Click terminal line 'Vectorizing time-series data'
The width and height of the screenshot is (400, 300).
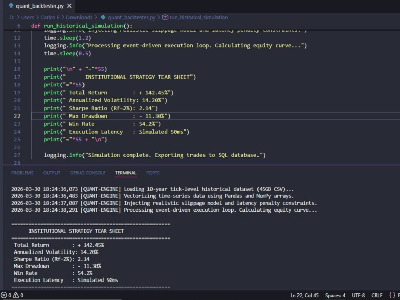[x=152, y=196]
